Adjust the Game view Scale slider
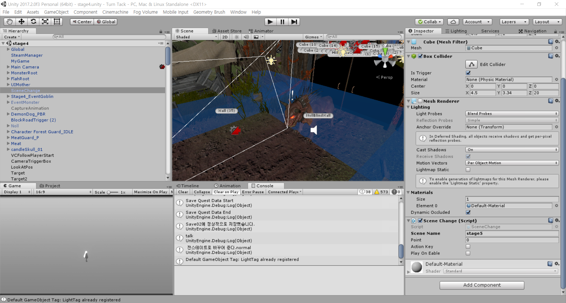The image size is (566, 303). [109, 192]
